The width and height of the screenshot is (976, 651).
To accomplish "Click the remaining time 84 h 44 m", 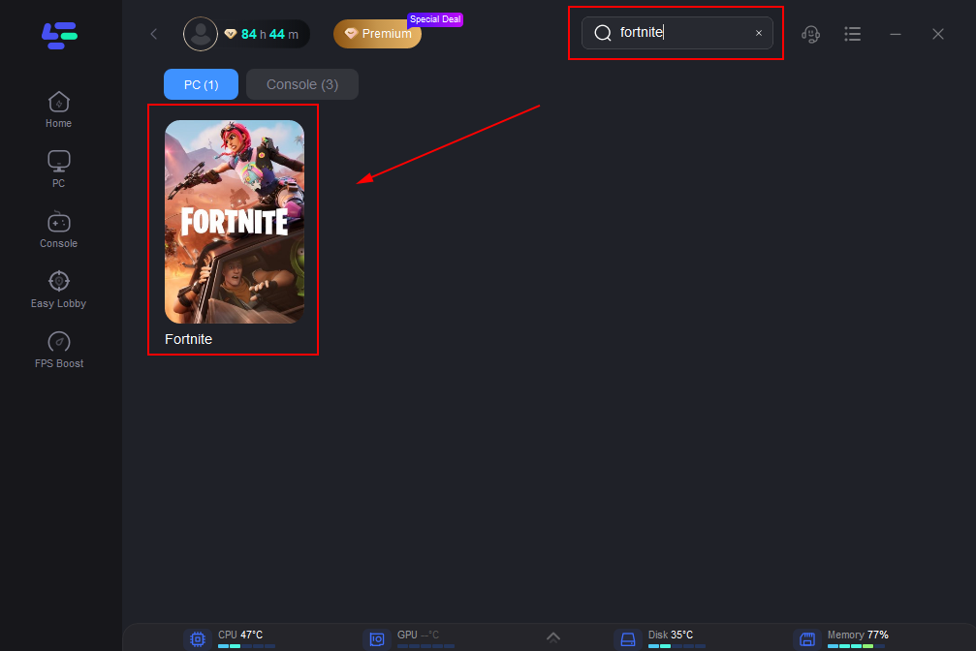I will coord(268,34).
